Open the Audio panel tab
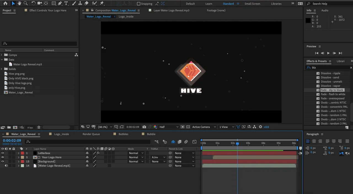This screenshot has height=194, width=353. click(x=325, y=10)
